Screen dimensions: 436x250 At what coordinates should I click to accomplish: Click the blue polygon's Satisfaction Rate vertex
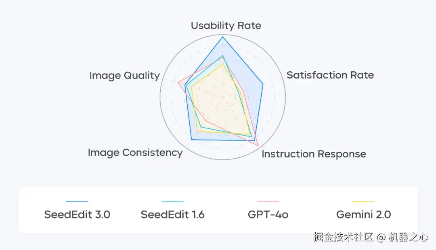[x=263, y=84]
